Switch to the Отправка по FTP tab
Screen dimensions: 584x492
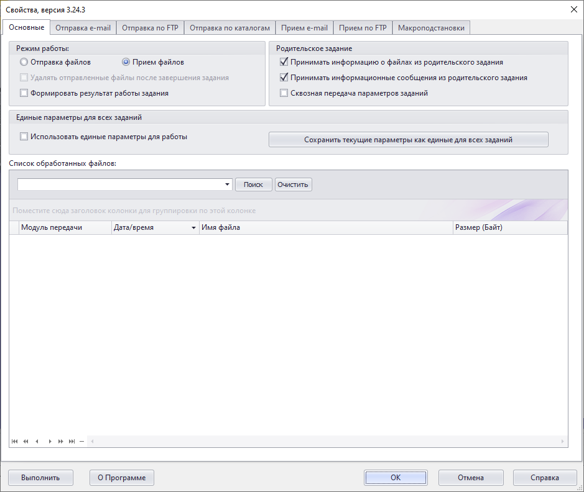point(150,28)
